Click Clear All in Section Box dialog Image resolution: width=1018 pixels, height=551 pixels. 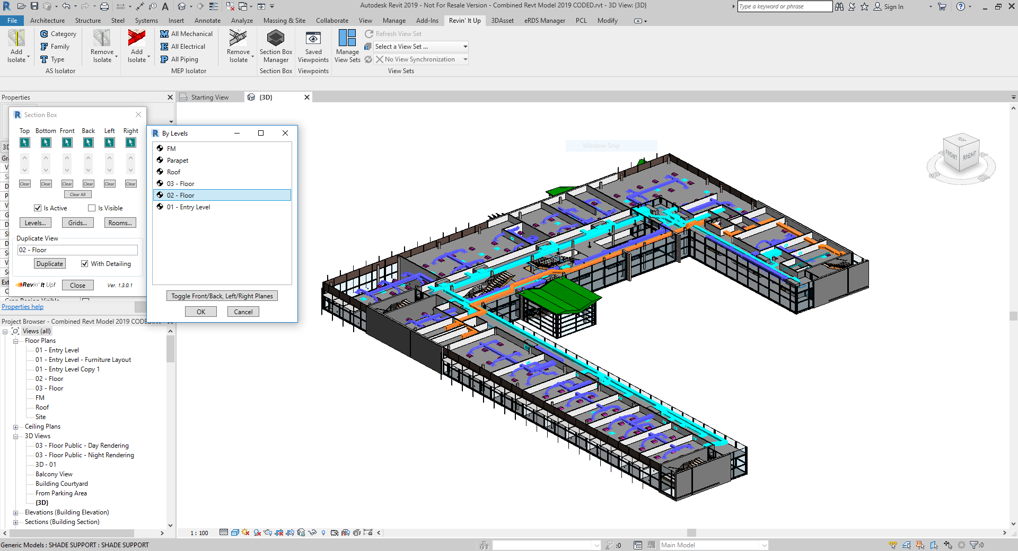(x=78, y=194)
